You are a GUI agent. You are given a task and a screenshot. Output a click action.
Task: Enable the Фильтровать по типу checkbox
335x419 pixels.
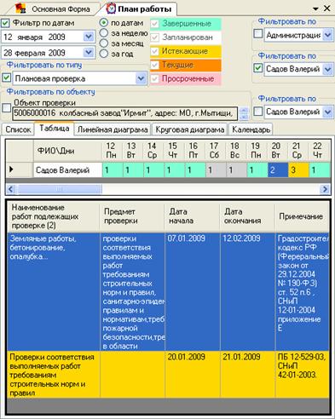pyautogui.click(x=6, y=77)
